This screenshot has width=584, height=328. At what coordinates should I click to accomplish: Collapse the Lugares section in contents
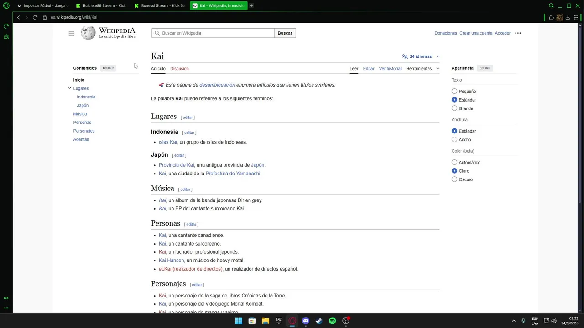(69, 88)
